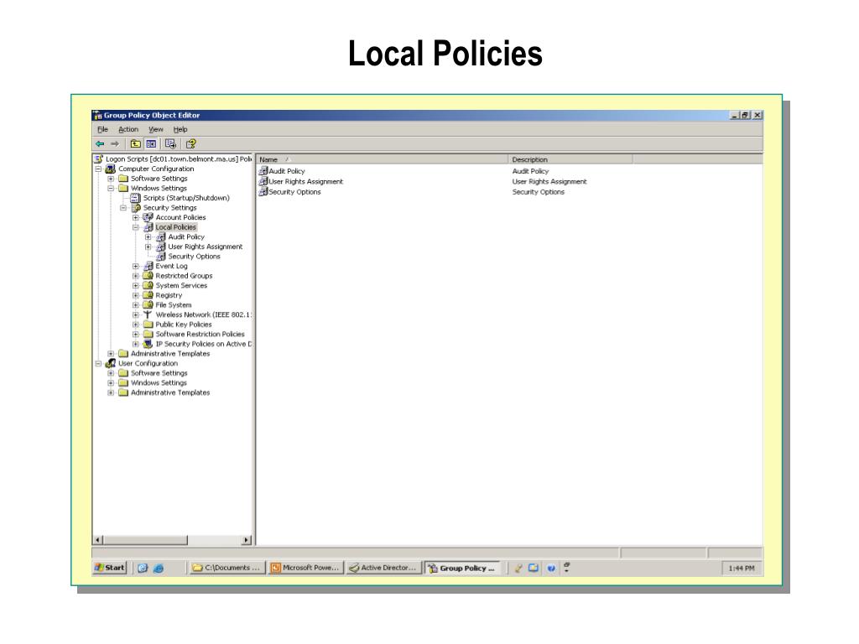Click the Scripts (Startup/Shutdown) icon
Screen dimensions: 859x644
[135, 198]
